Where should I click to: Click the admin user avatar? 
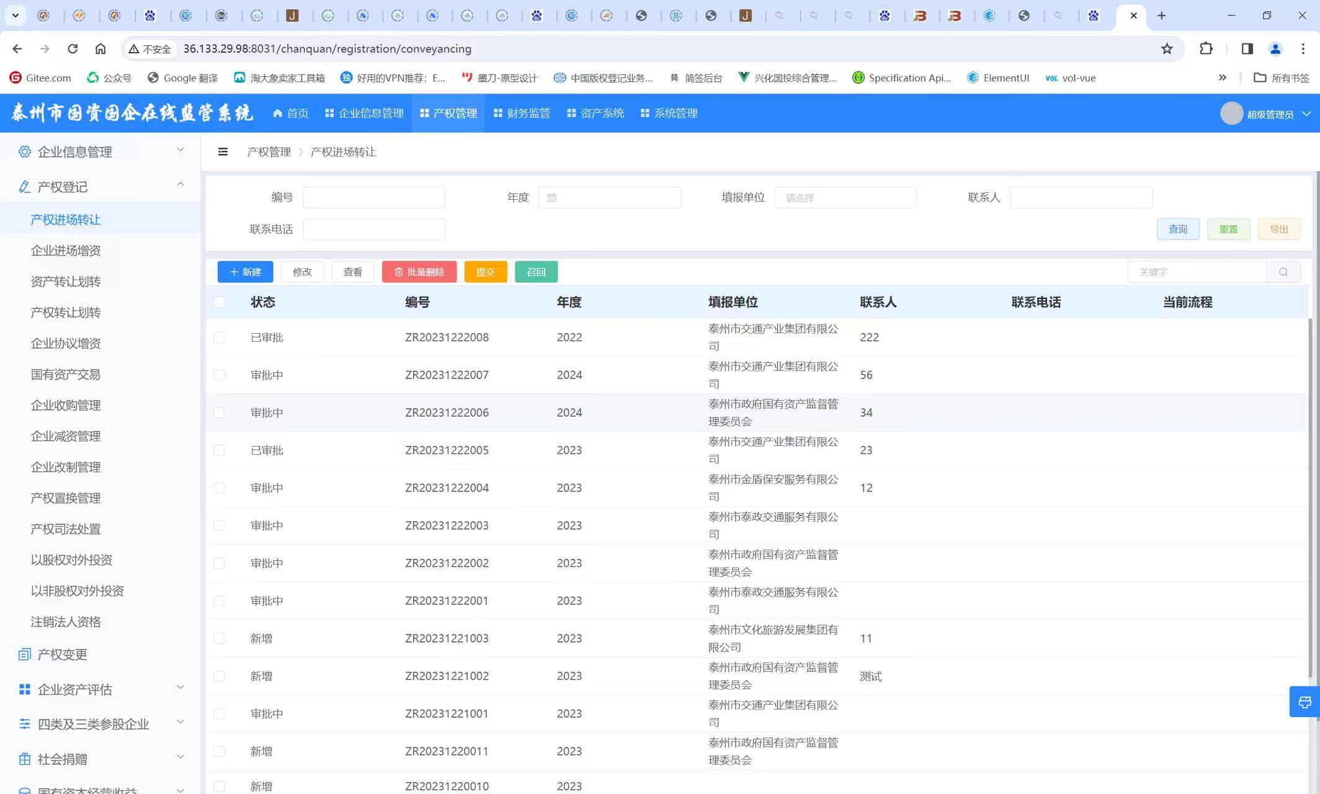[x=1231, y=114]
